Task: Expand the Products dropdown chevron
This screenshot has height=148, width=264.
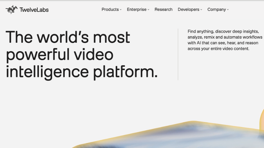Action: pyautogui.click(x=120, y=10)
